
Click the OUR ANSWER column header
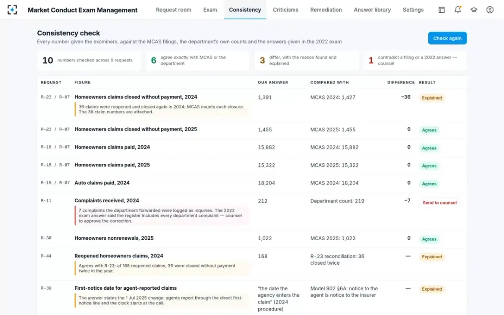273,82
